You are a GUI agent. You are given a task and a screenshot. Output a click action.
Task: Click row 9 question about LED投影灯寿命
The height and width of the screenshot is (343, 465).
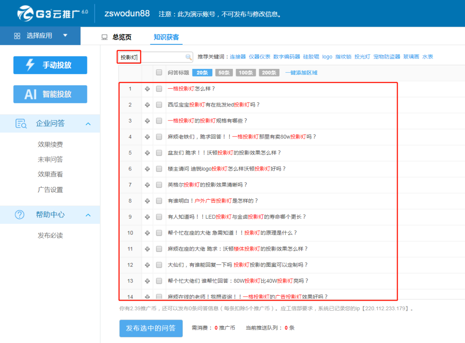coord(237,217)
